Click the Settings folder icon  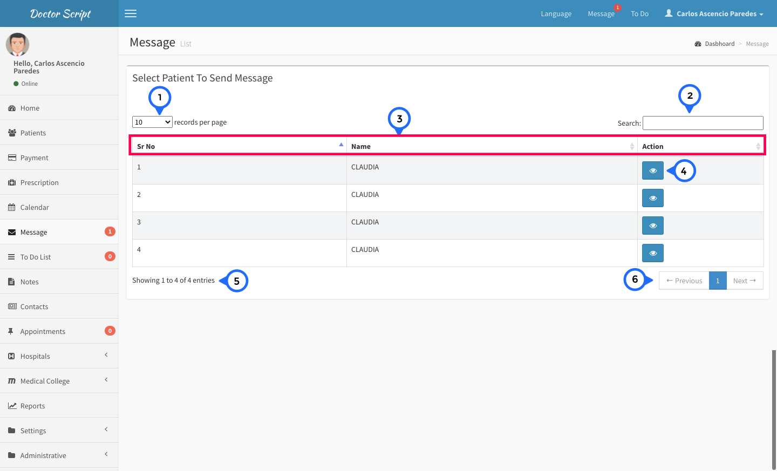12,431
